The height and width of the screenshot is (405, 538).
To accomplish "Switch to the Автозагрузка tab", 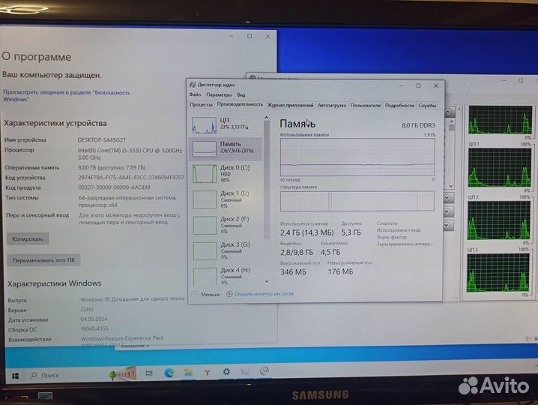I will coord(331,106).
